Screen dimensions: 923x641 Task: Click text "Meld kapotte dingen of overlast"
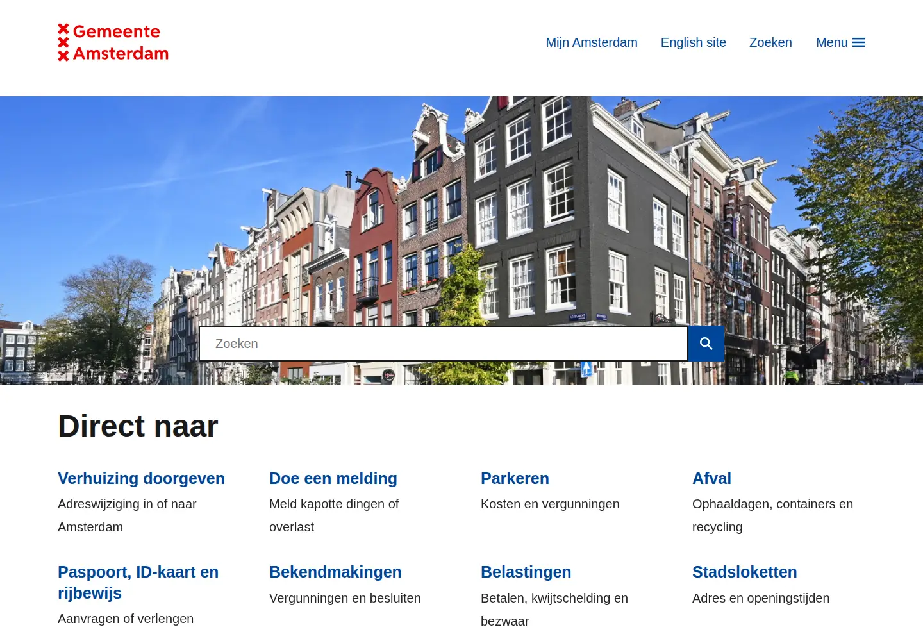point(334,515)
